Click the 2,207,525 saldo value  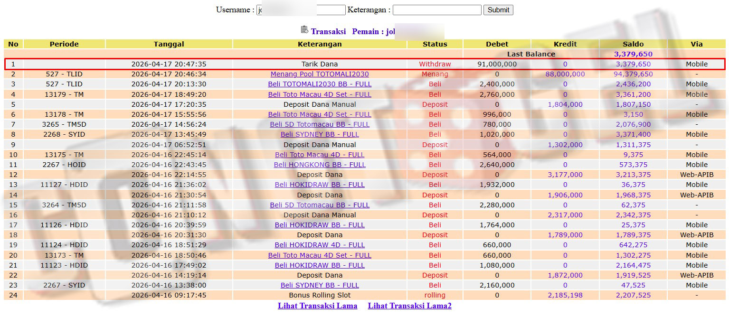tap(633, 295)
